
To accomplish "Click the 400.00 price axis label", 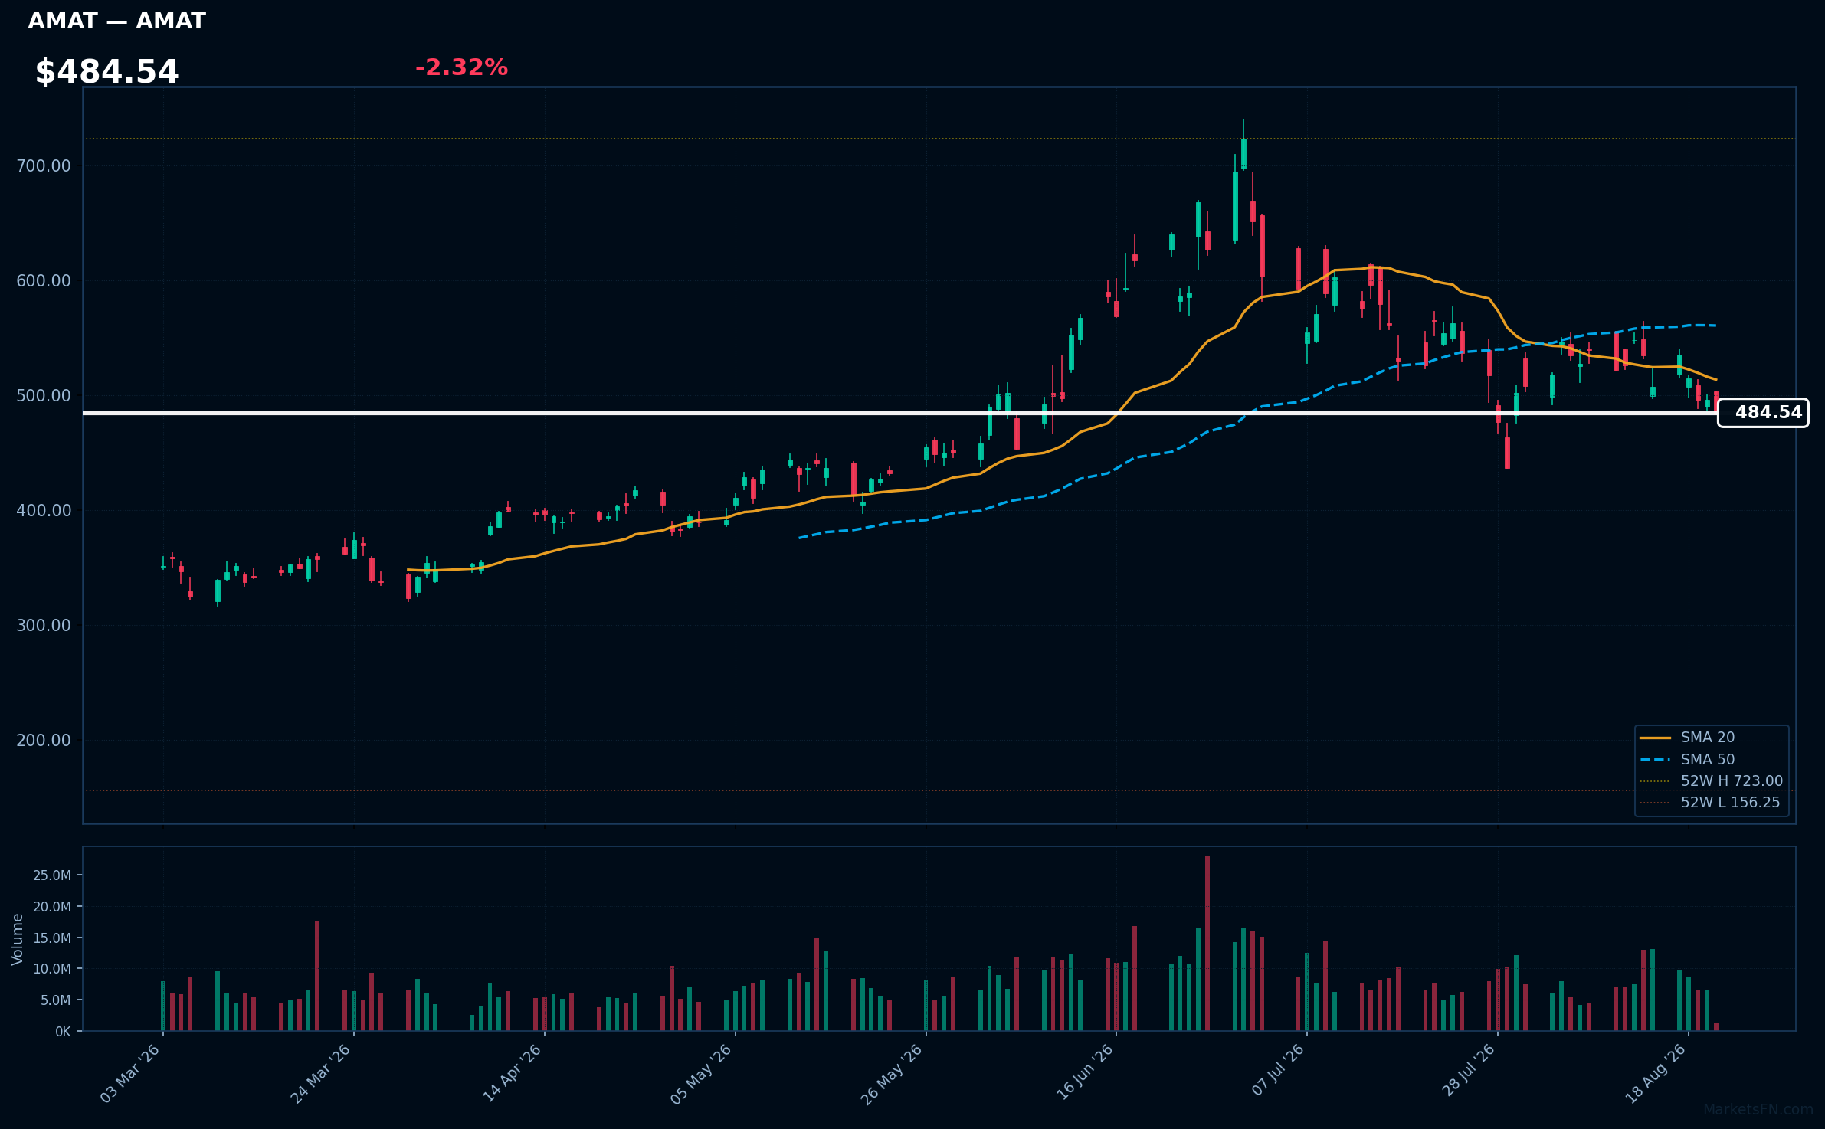I will [44, 511].
